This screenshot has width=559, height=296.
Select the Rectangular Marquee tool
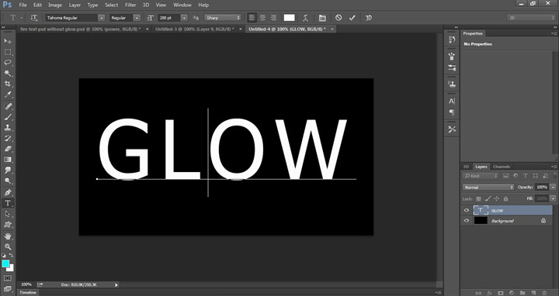click(8, 52)
